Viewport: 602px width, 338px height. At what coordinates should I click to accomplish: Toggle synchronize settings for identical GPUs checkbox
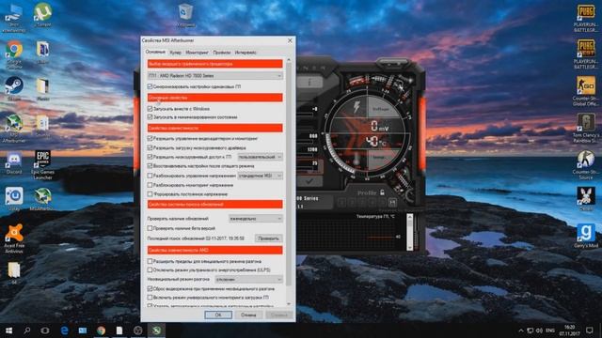[150, 86]
